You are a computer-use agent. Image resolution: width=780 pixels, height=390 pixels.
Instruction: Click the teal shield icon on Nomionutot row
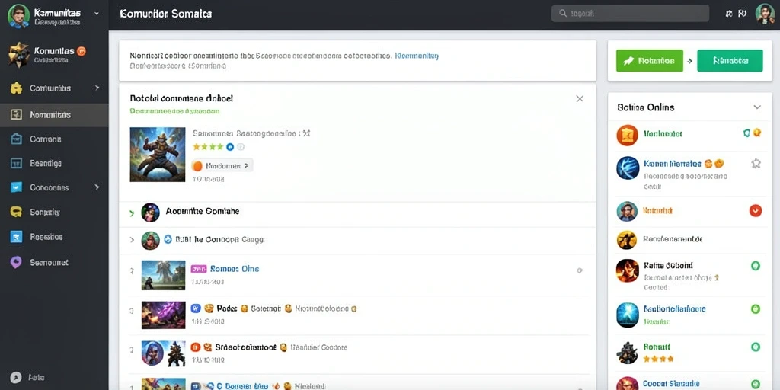[x=746, y=133]
